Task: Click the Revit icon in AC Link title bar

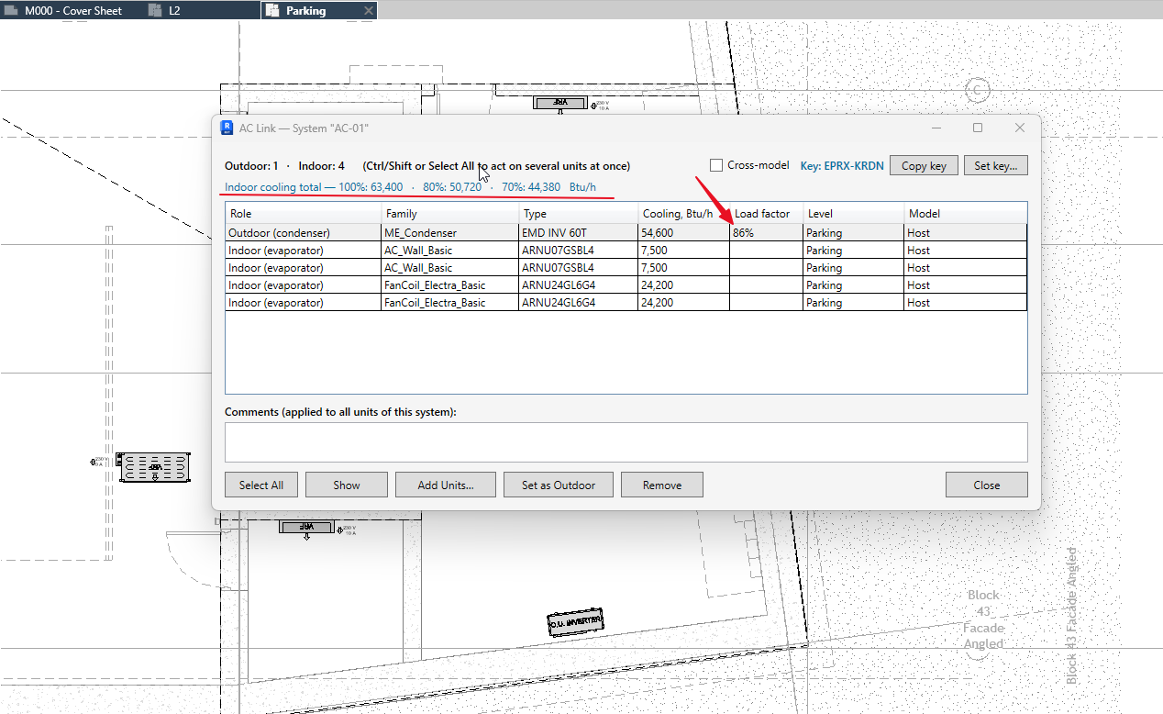Action: [x=227, y=128]
